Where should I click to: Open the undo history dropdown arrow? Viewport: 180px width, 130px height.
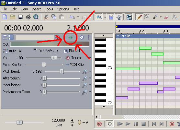(x=78, y=17)
